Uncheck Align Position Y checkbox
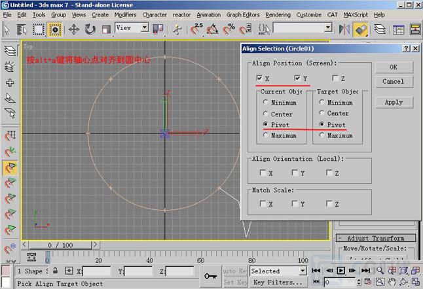The image size is (423, 289). [x=297, y=78]
